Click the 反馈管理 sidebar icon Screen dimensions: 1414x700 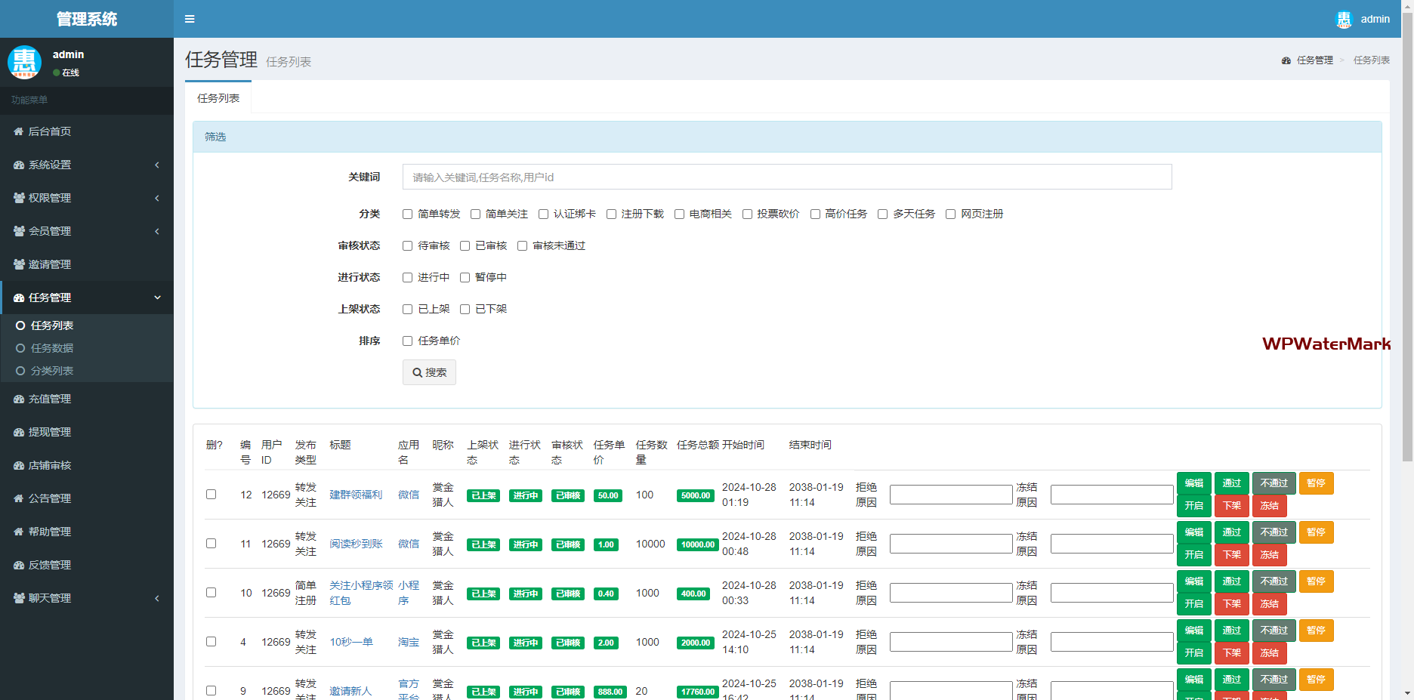(x=19, y=565)
